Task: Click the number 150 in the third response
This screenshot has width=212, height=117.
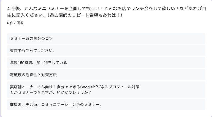Action: pyautogui.click(x=21, y=63)
